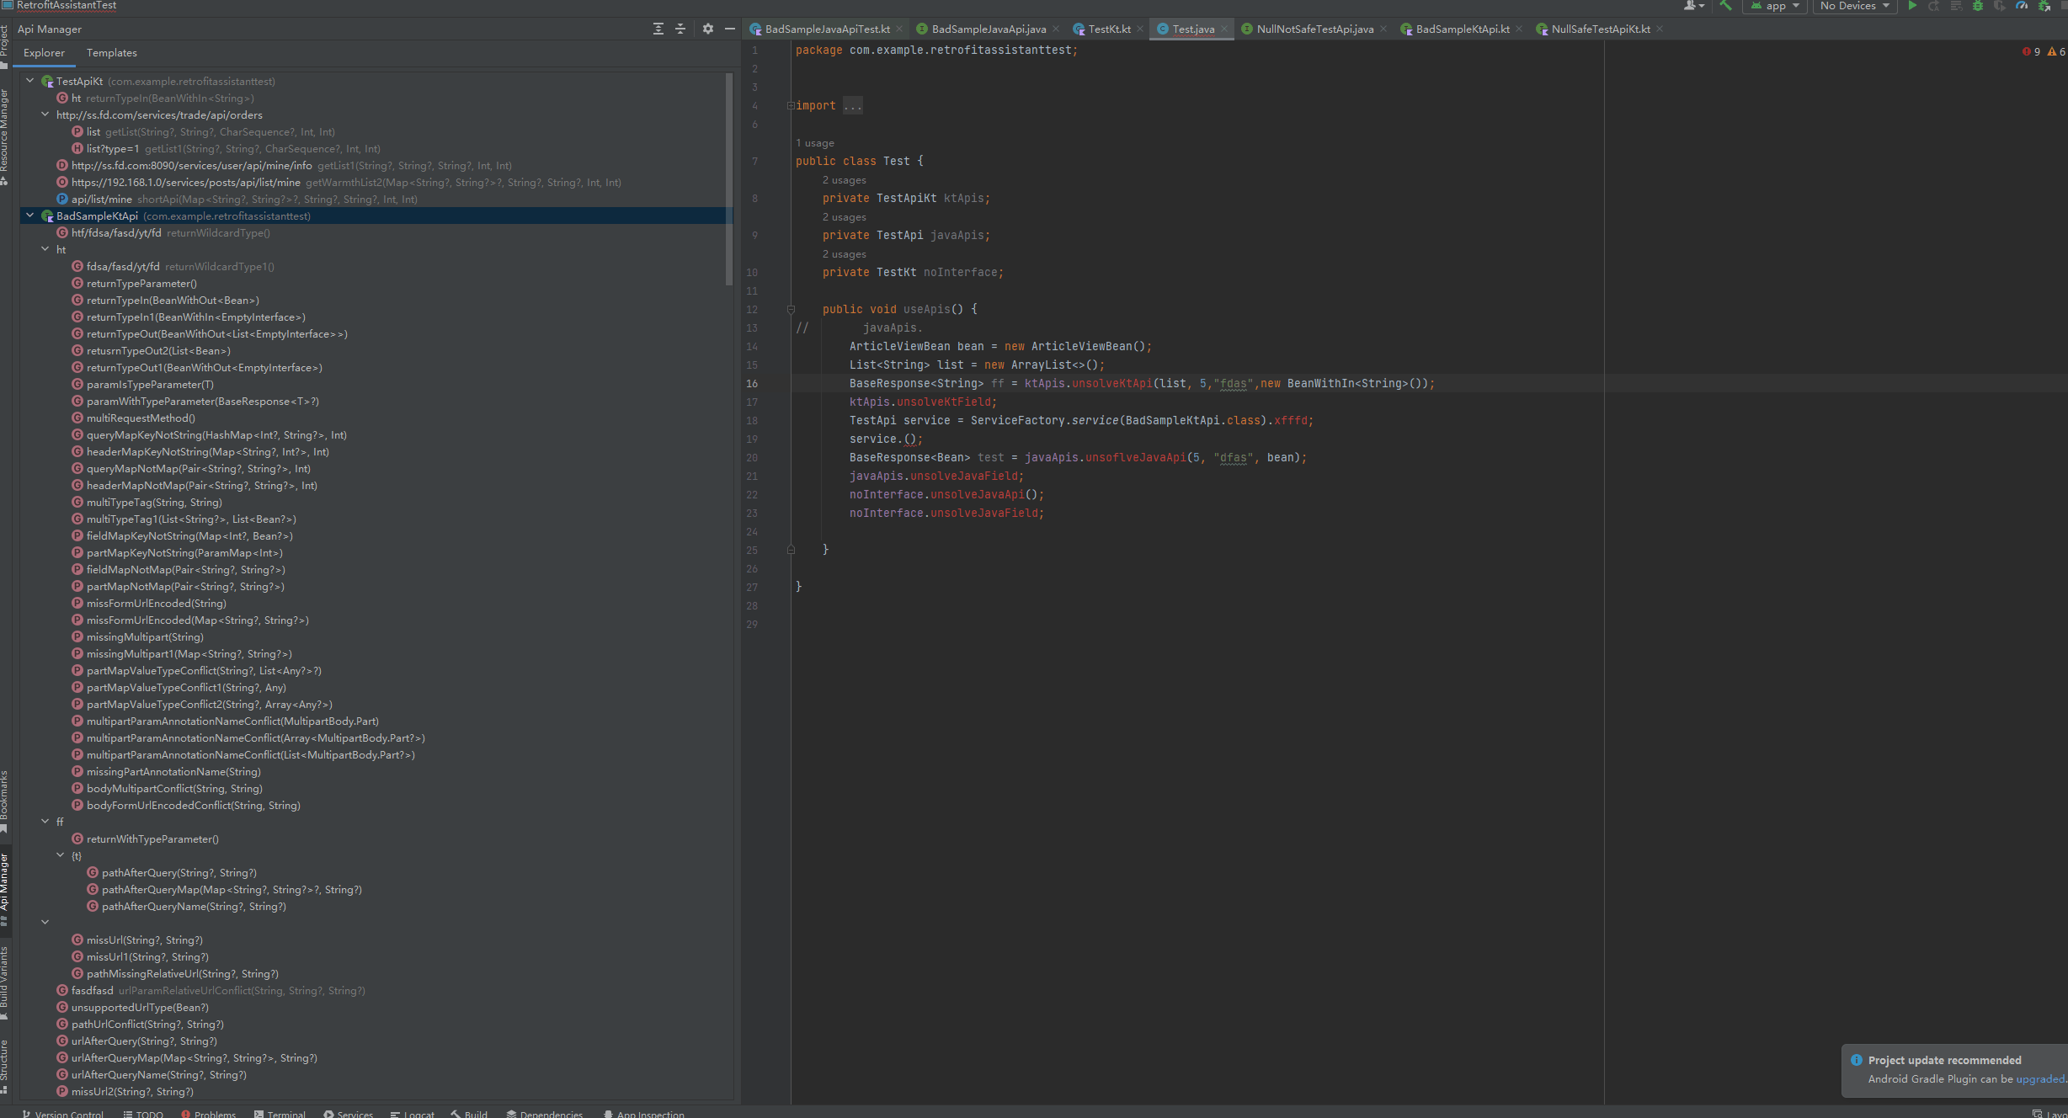Collapse the ff tree node

[x=45, y=822]
